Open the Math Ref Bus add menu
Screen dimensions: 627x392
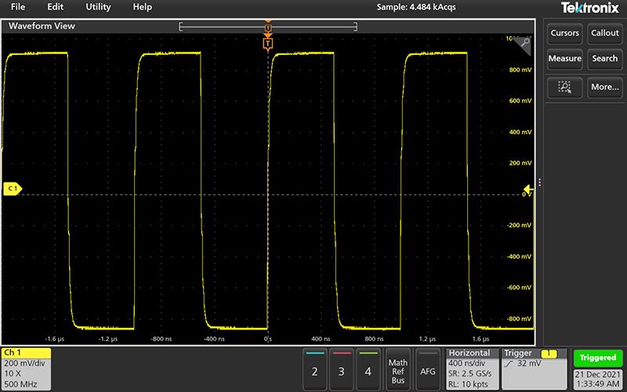pyautogui.click(x=397, y=368)
